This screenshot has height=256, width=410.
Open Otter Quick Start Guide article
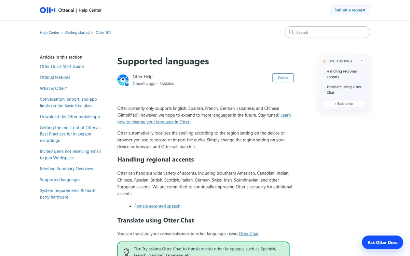[x=62, y=67]
